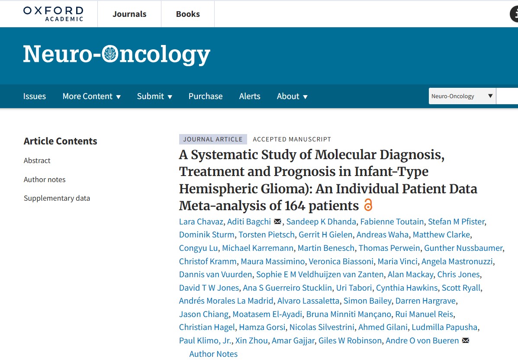Click the orange open access icon

(367, 204)
